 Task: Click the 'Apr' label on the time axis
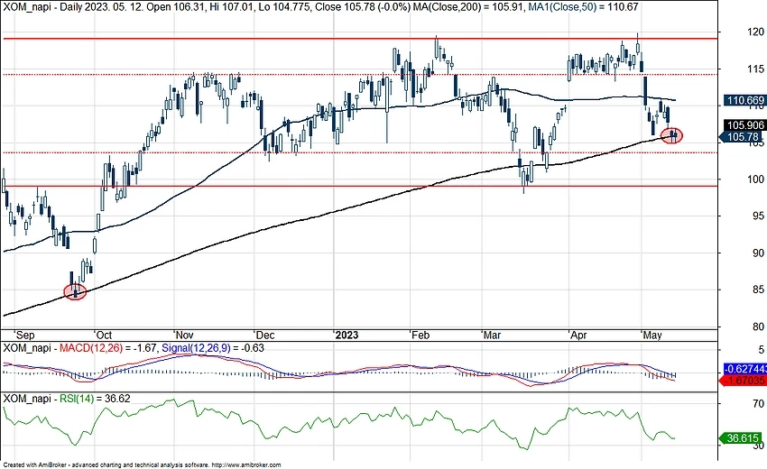coord(578,335)
